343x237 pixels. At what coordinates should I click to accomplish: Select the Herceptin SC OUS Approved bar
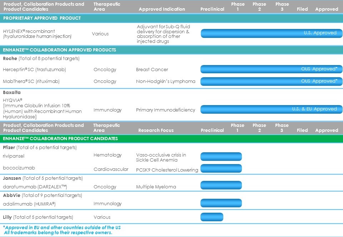pos(271,69)
